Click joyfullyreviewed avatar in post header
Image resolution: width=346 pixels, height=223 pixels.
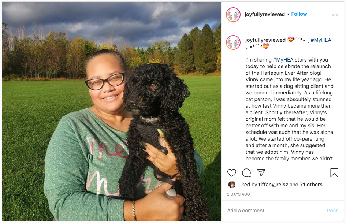tap(233, 15)
